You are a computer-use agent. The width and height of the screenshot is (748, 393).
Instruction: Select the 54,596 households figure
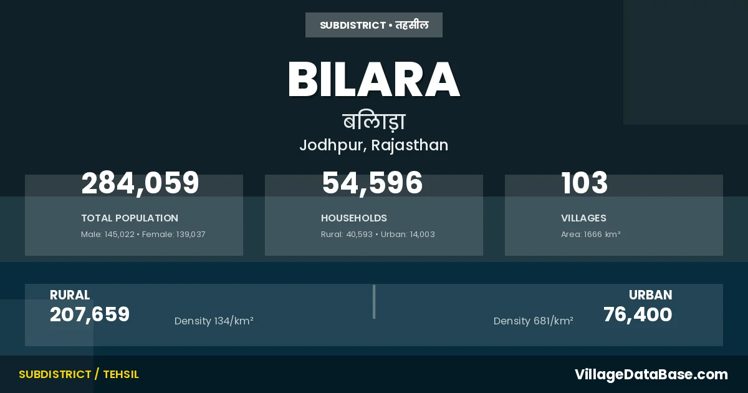point(372,183)
